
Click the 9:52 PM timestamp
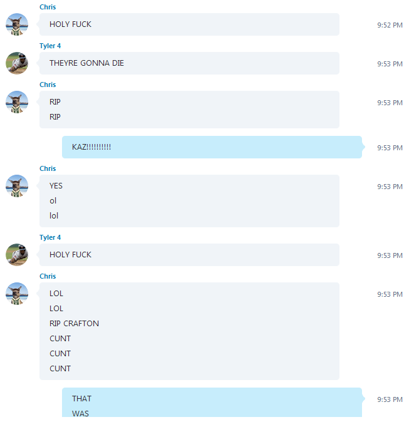pos(390,25)
